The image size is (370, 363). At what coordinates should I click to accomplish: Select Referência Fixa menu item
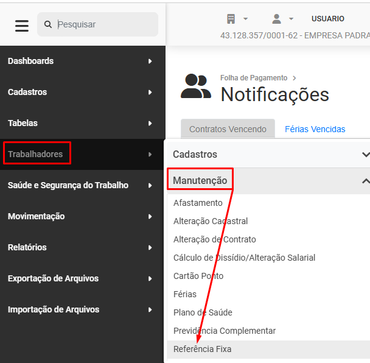point(202,349)
